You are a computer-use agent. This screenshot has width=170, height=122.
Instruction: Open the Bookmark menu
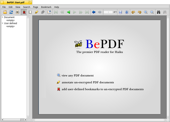pyautogui.click(x=46, y=7)
